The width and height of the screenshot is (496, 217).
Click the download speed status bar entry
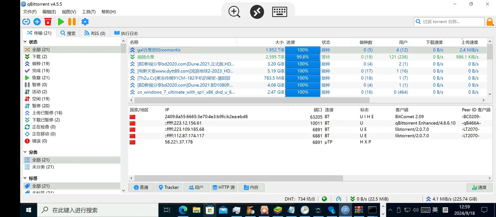(369, 199)
